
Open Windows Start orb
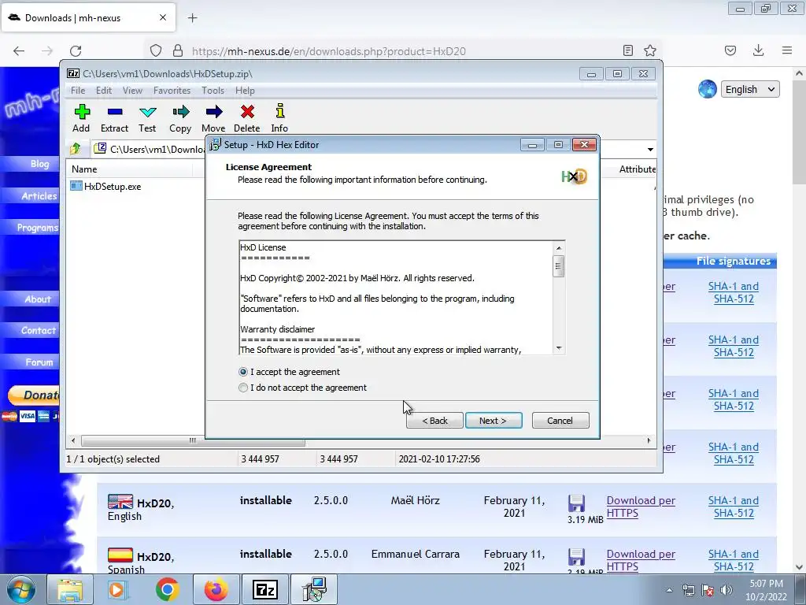21,589
